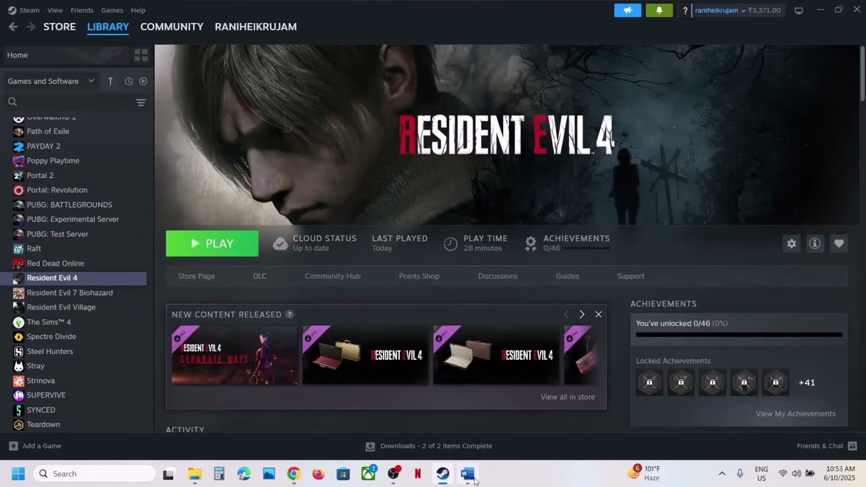Click the green PLAY button
This screenshot has width=866, height=487.
coord(212,243)
